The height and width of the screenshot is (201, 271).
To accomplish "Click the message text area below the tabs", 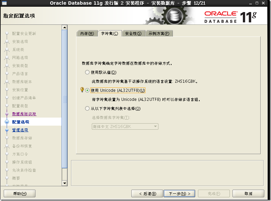I will click(167, 173).
